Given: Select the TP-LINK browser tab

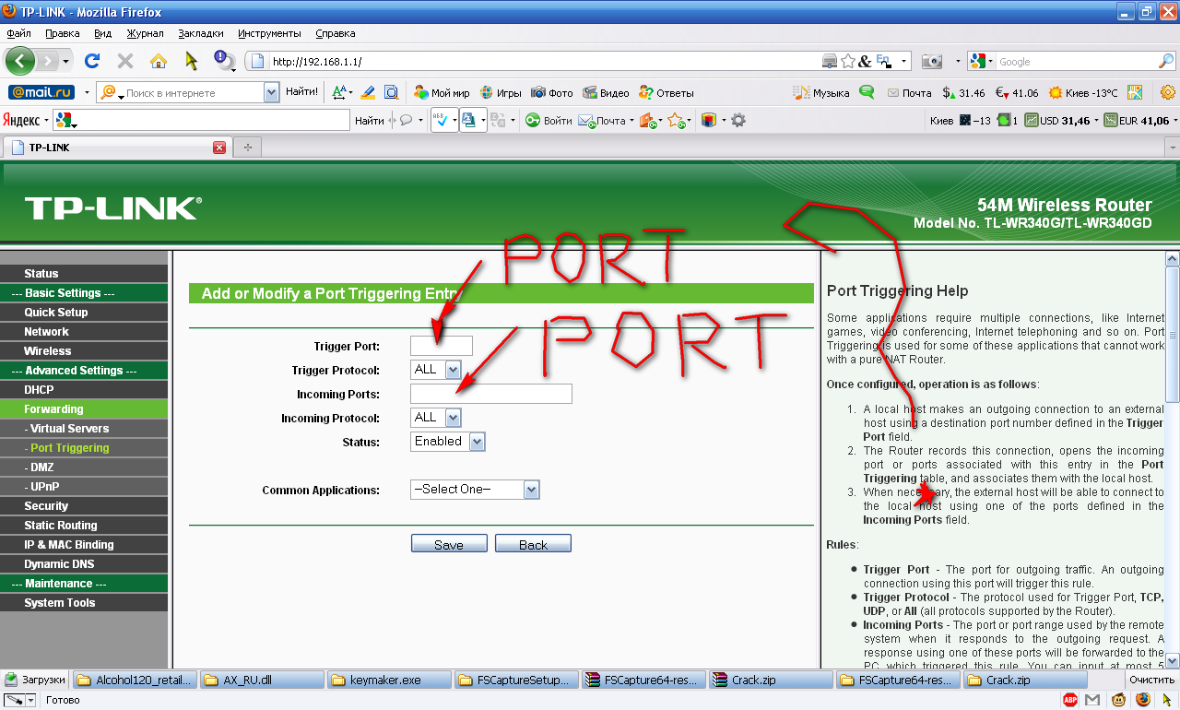Looking at the screenshot, I should click(x=116, y=148).
